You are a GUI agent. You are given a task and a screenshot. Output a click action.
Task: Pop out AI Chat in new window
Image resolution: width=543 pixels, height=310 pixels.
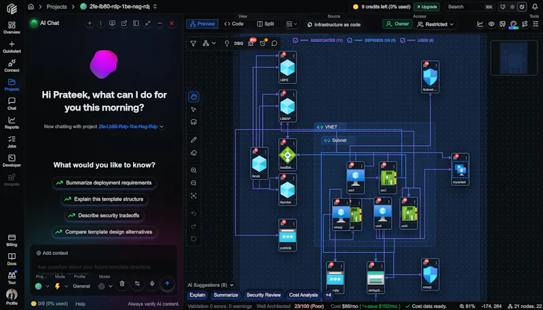(124, 23)
